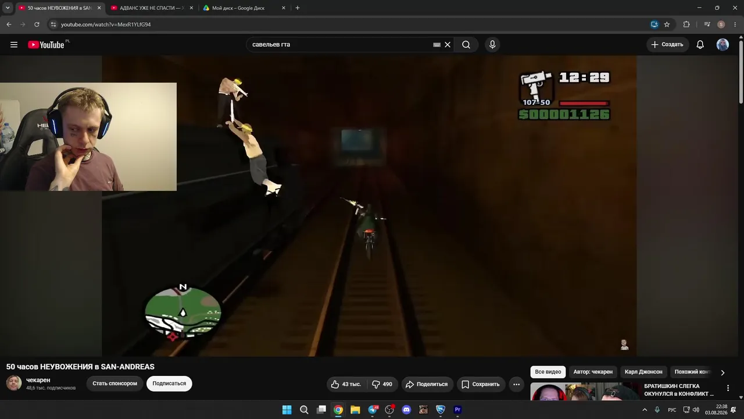Run search with the magnifier button

(466, 45)
